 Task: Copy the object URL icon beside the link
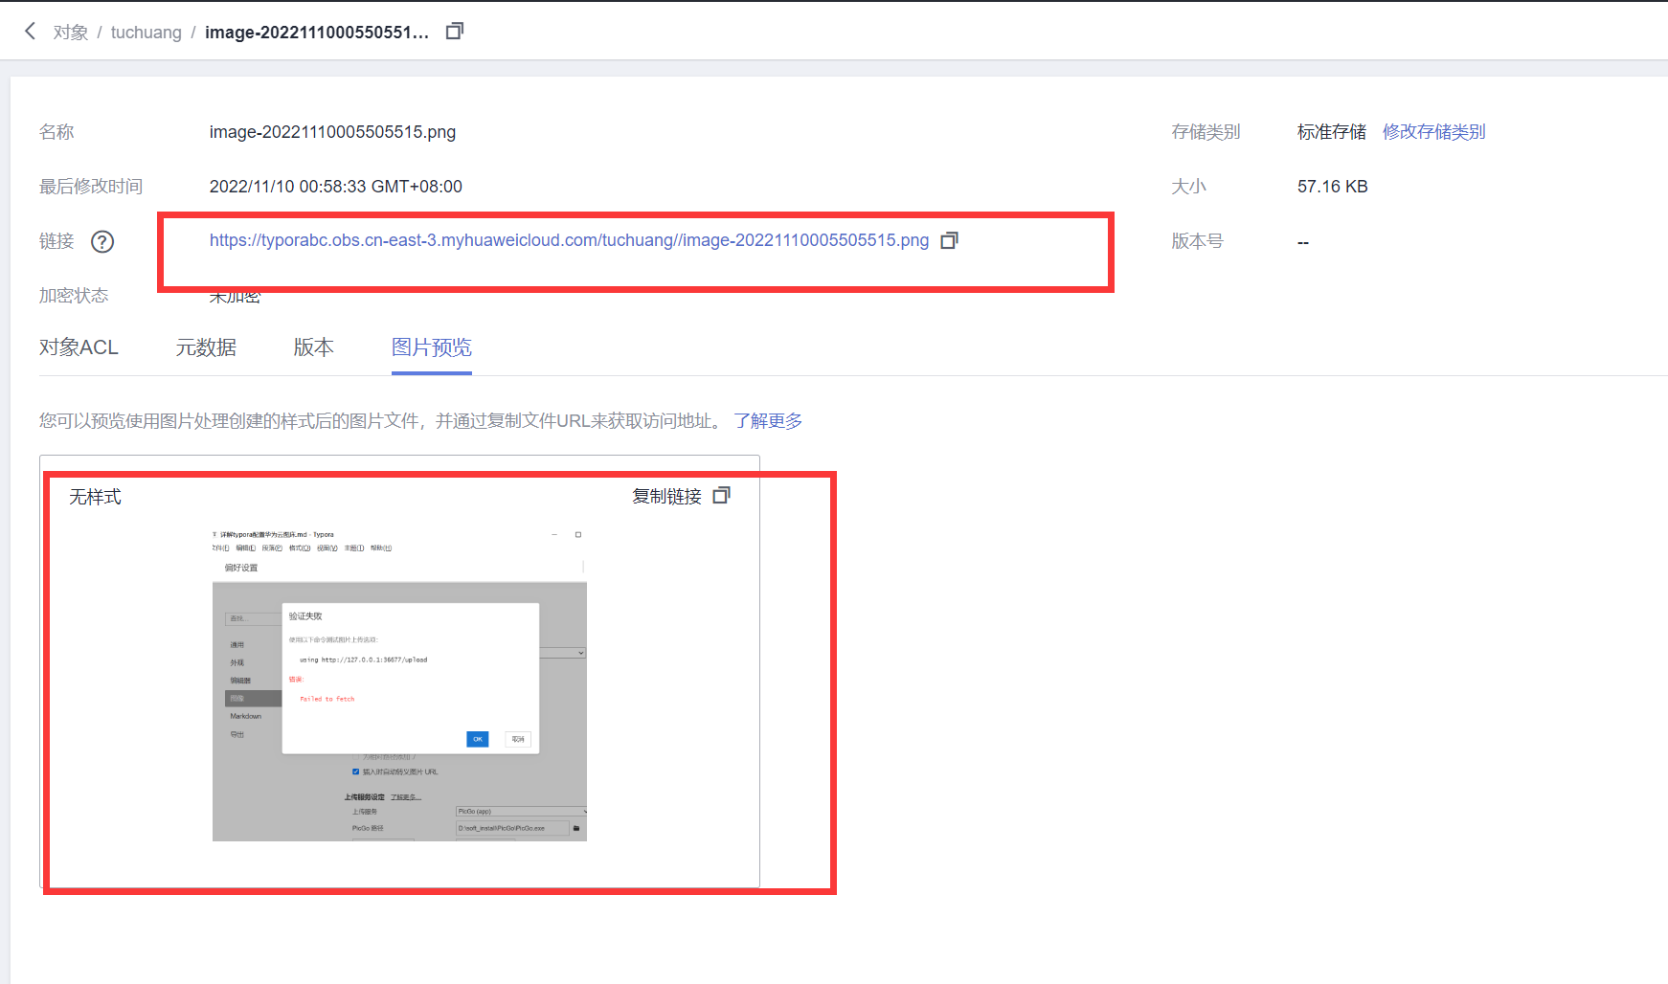[x=949, y=240]
